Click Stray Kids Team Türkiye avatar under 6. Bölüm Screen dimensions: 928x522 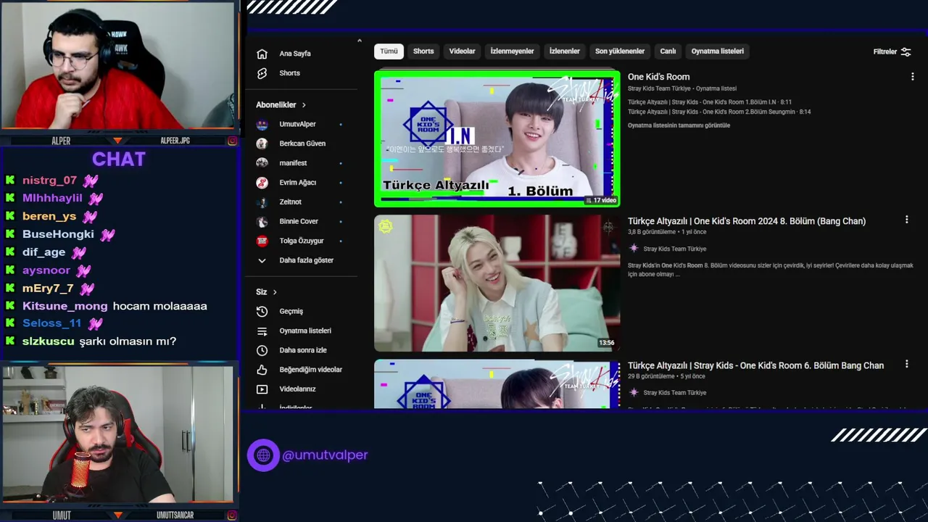[x=634, y=392]
